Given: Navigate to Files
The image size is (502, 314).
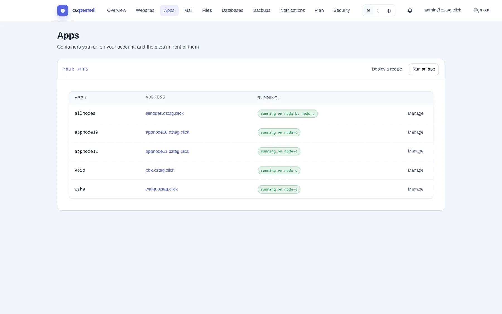Looking at the screenshot, I should coord(207,10).
